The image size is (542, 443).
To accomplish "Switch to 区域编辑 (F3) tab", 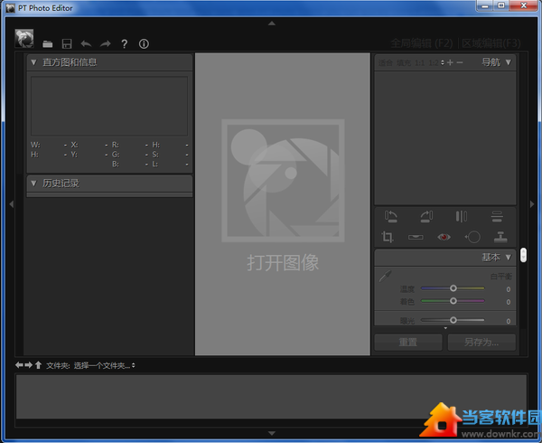I will point(491,43).
